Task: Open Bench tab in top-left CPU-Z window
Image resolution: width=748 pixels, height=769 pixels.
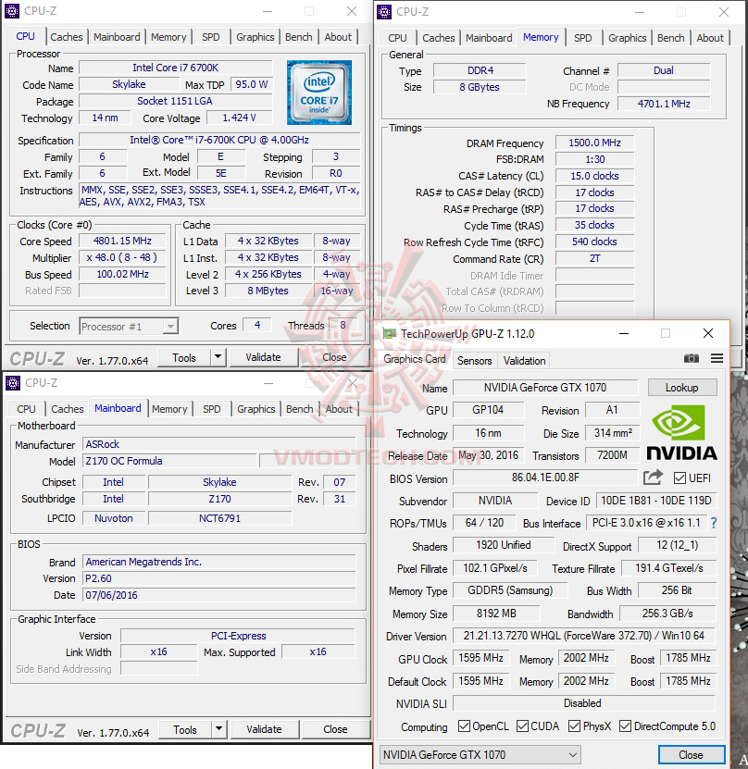Action: pyautogui.click(x=298, y=37)
